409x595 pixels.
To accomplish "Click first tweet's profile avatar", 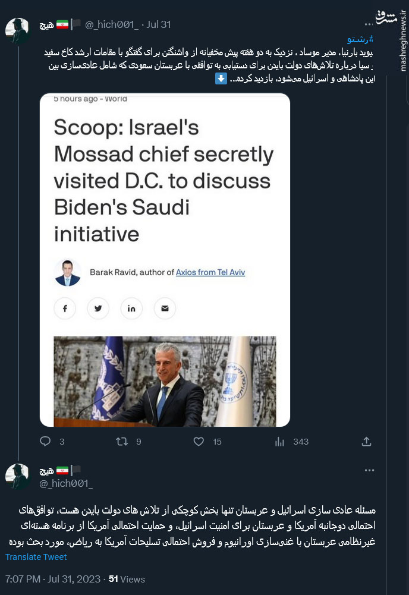I will click(x=18, y=31).
